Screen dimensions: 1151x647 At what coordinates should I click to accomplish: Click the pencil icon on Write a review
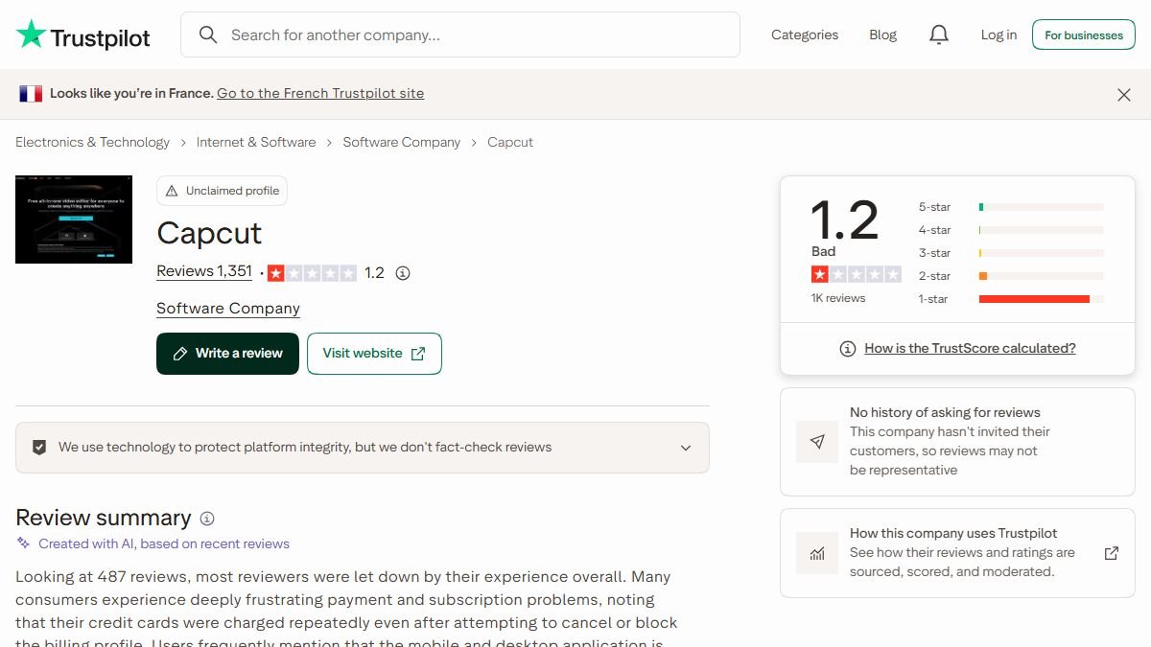tap(180, 354)
